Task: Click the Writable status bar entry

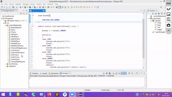Action: (87, 90)
